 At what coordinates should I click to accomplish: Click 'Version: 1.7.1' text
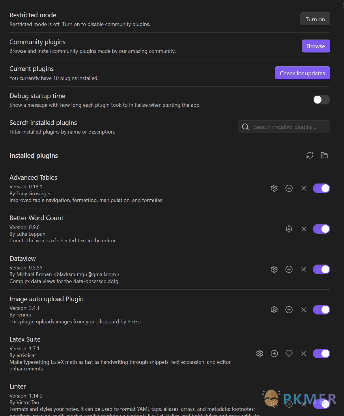25,348
